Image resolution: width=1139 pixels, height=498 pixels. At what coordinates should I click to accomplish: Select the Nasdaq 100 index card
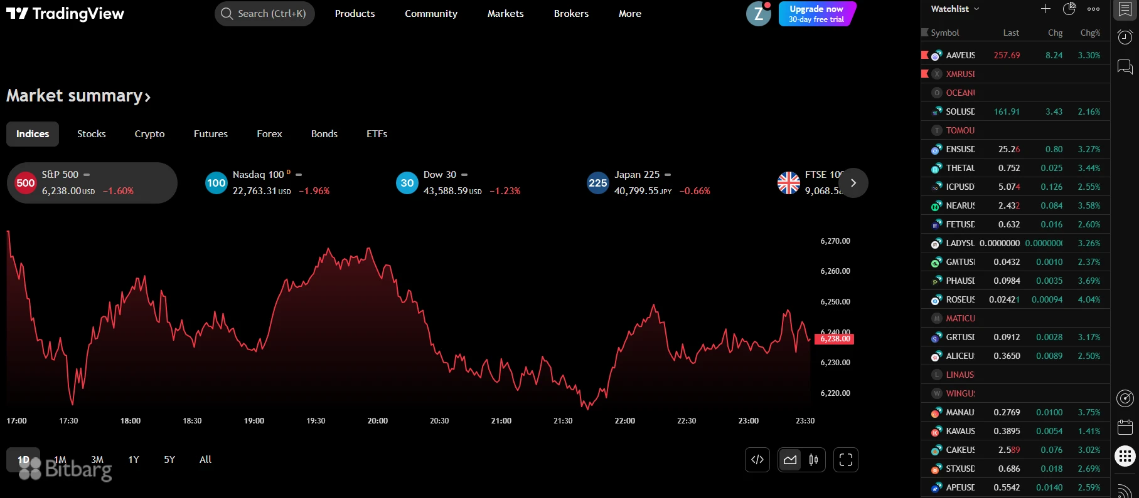[268, 183]
